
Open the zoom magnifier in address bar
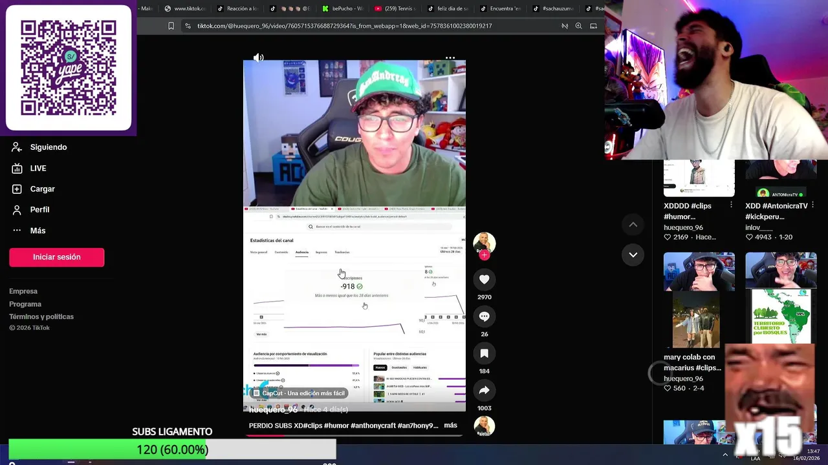(578, 26)
